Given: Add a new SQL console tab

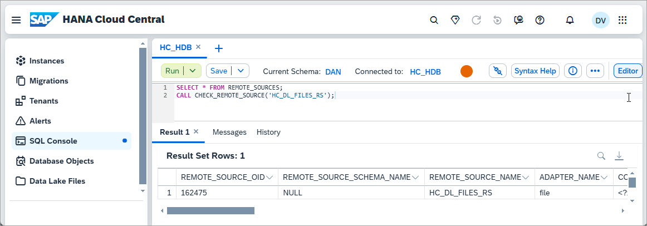Looking at the screenshot, I should coord(219,48).
